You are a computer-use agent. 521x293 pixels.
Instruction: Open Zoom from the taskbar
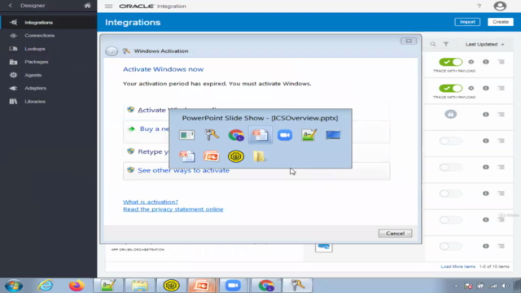tap(233, 286)
